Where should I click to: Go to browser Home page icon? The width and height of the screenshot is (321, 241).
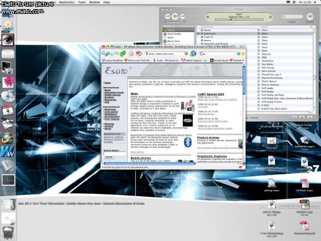[x=139, y=54]
